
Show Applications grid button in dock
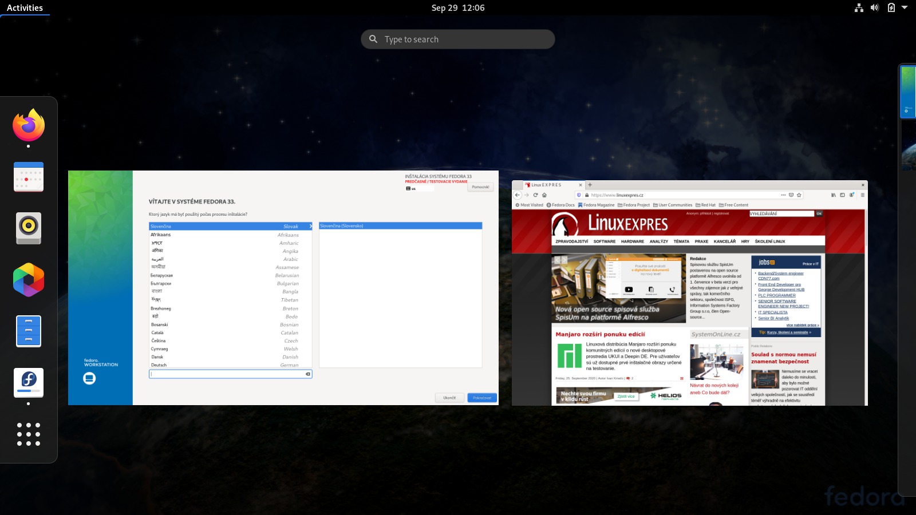click(29, 434)
